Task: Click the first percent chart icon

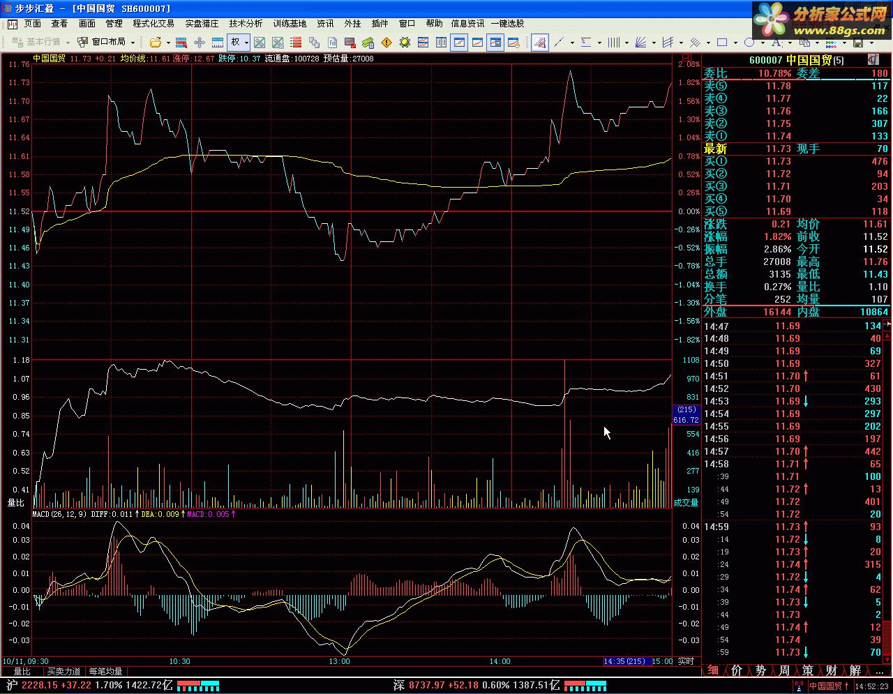Action: tap(259, 43)
